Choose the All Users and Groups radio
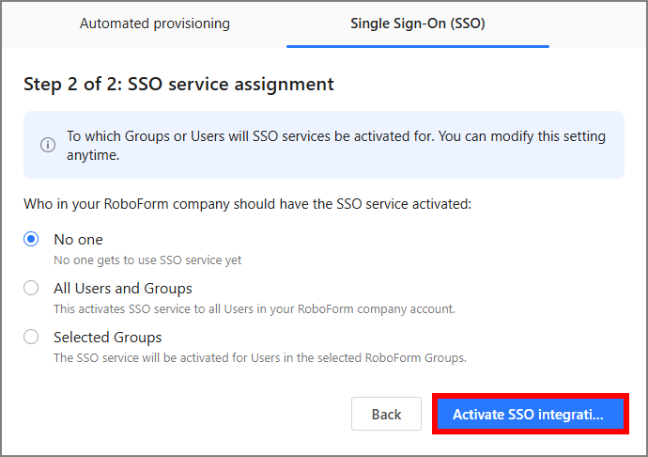The width and height of the screenshot is (648, 457). pyautogui.click(x=31, y=288)
